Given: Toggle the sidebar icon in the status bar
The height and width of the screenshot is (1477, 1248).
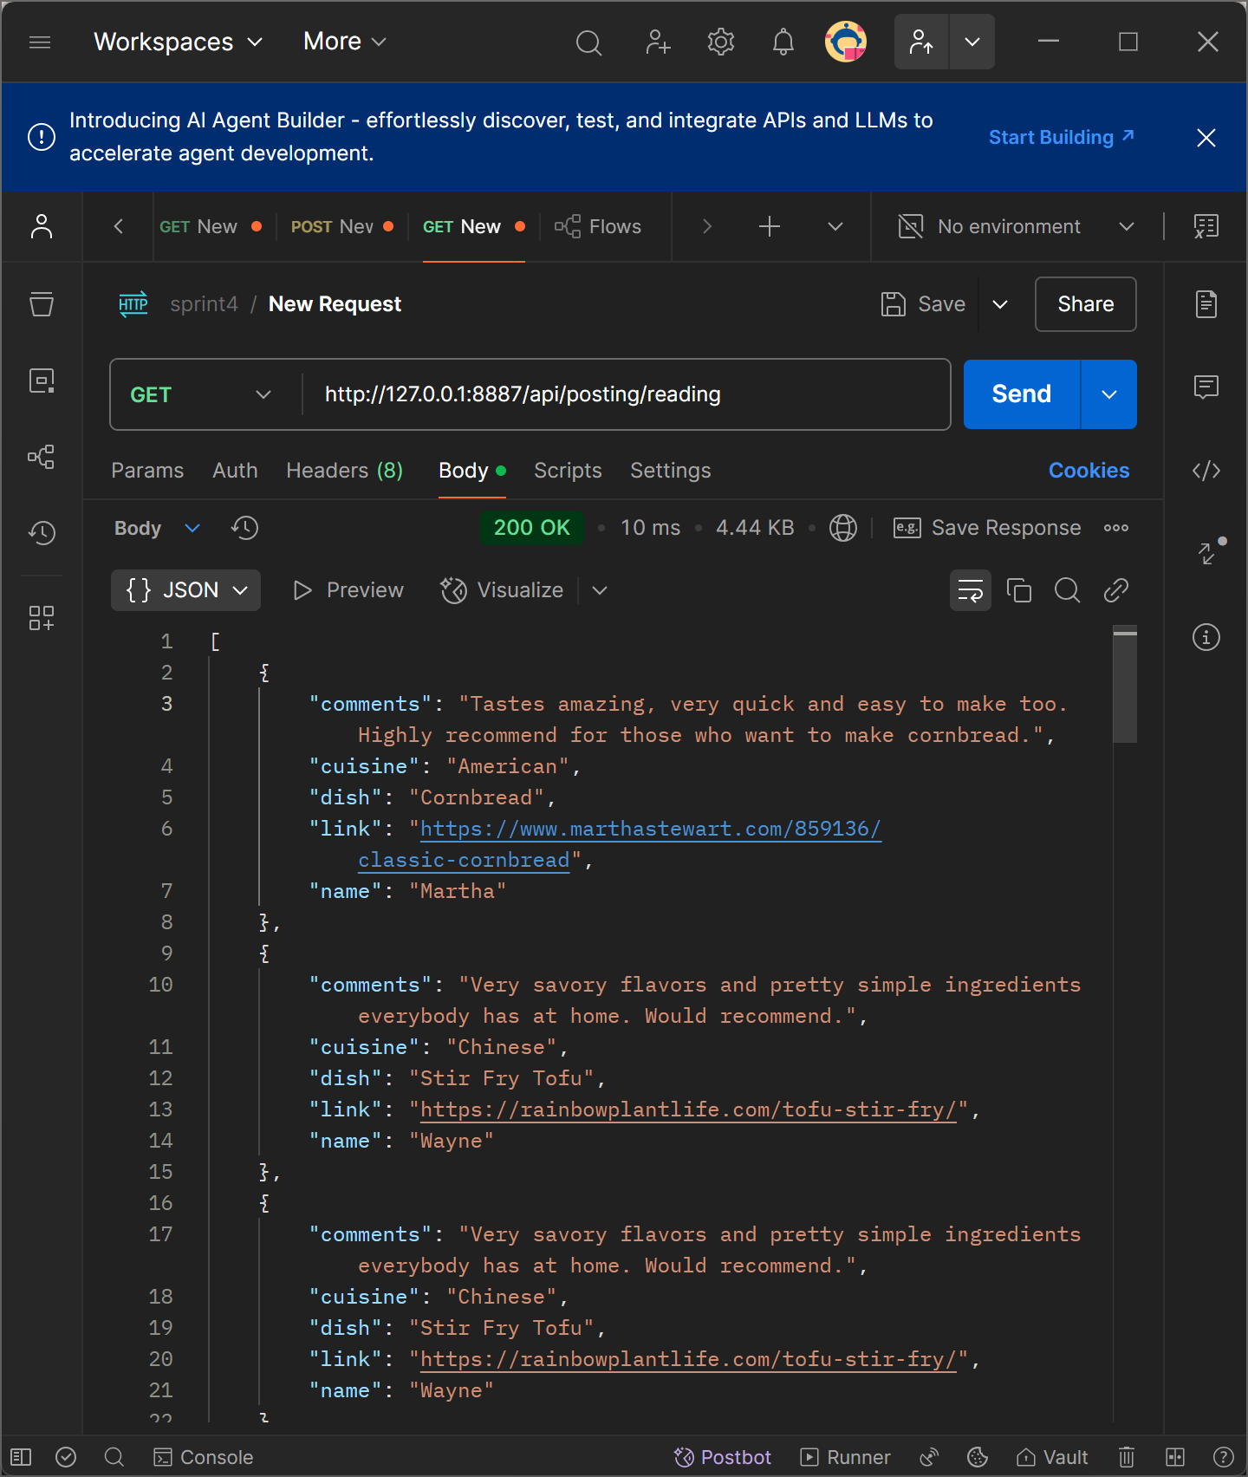Looking at the screenshot, I should (x=21, y=1457).
